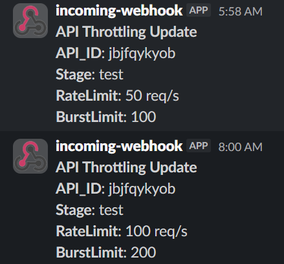
Task: Click the jbjfqykyob ID in the 8:00 AM message
Action: tap(142, 189)
